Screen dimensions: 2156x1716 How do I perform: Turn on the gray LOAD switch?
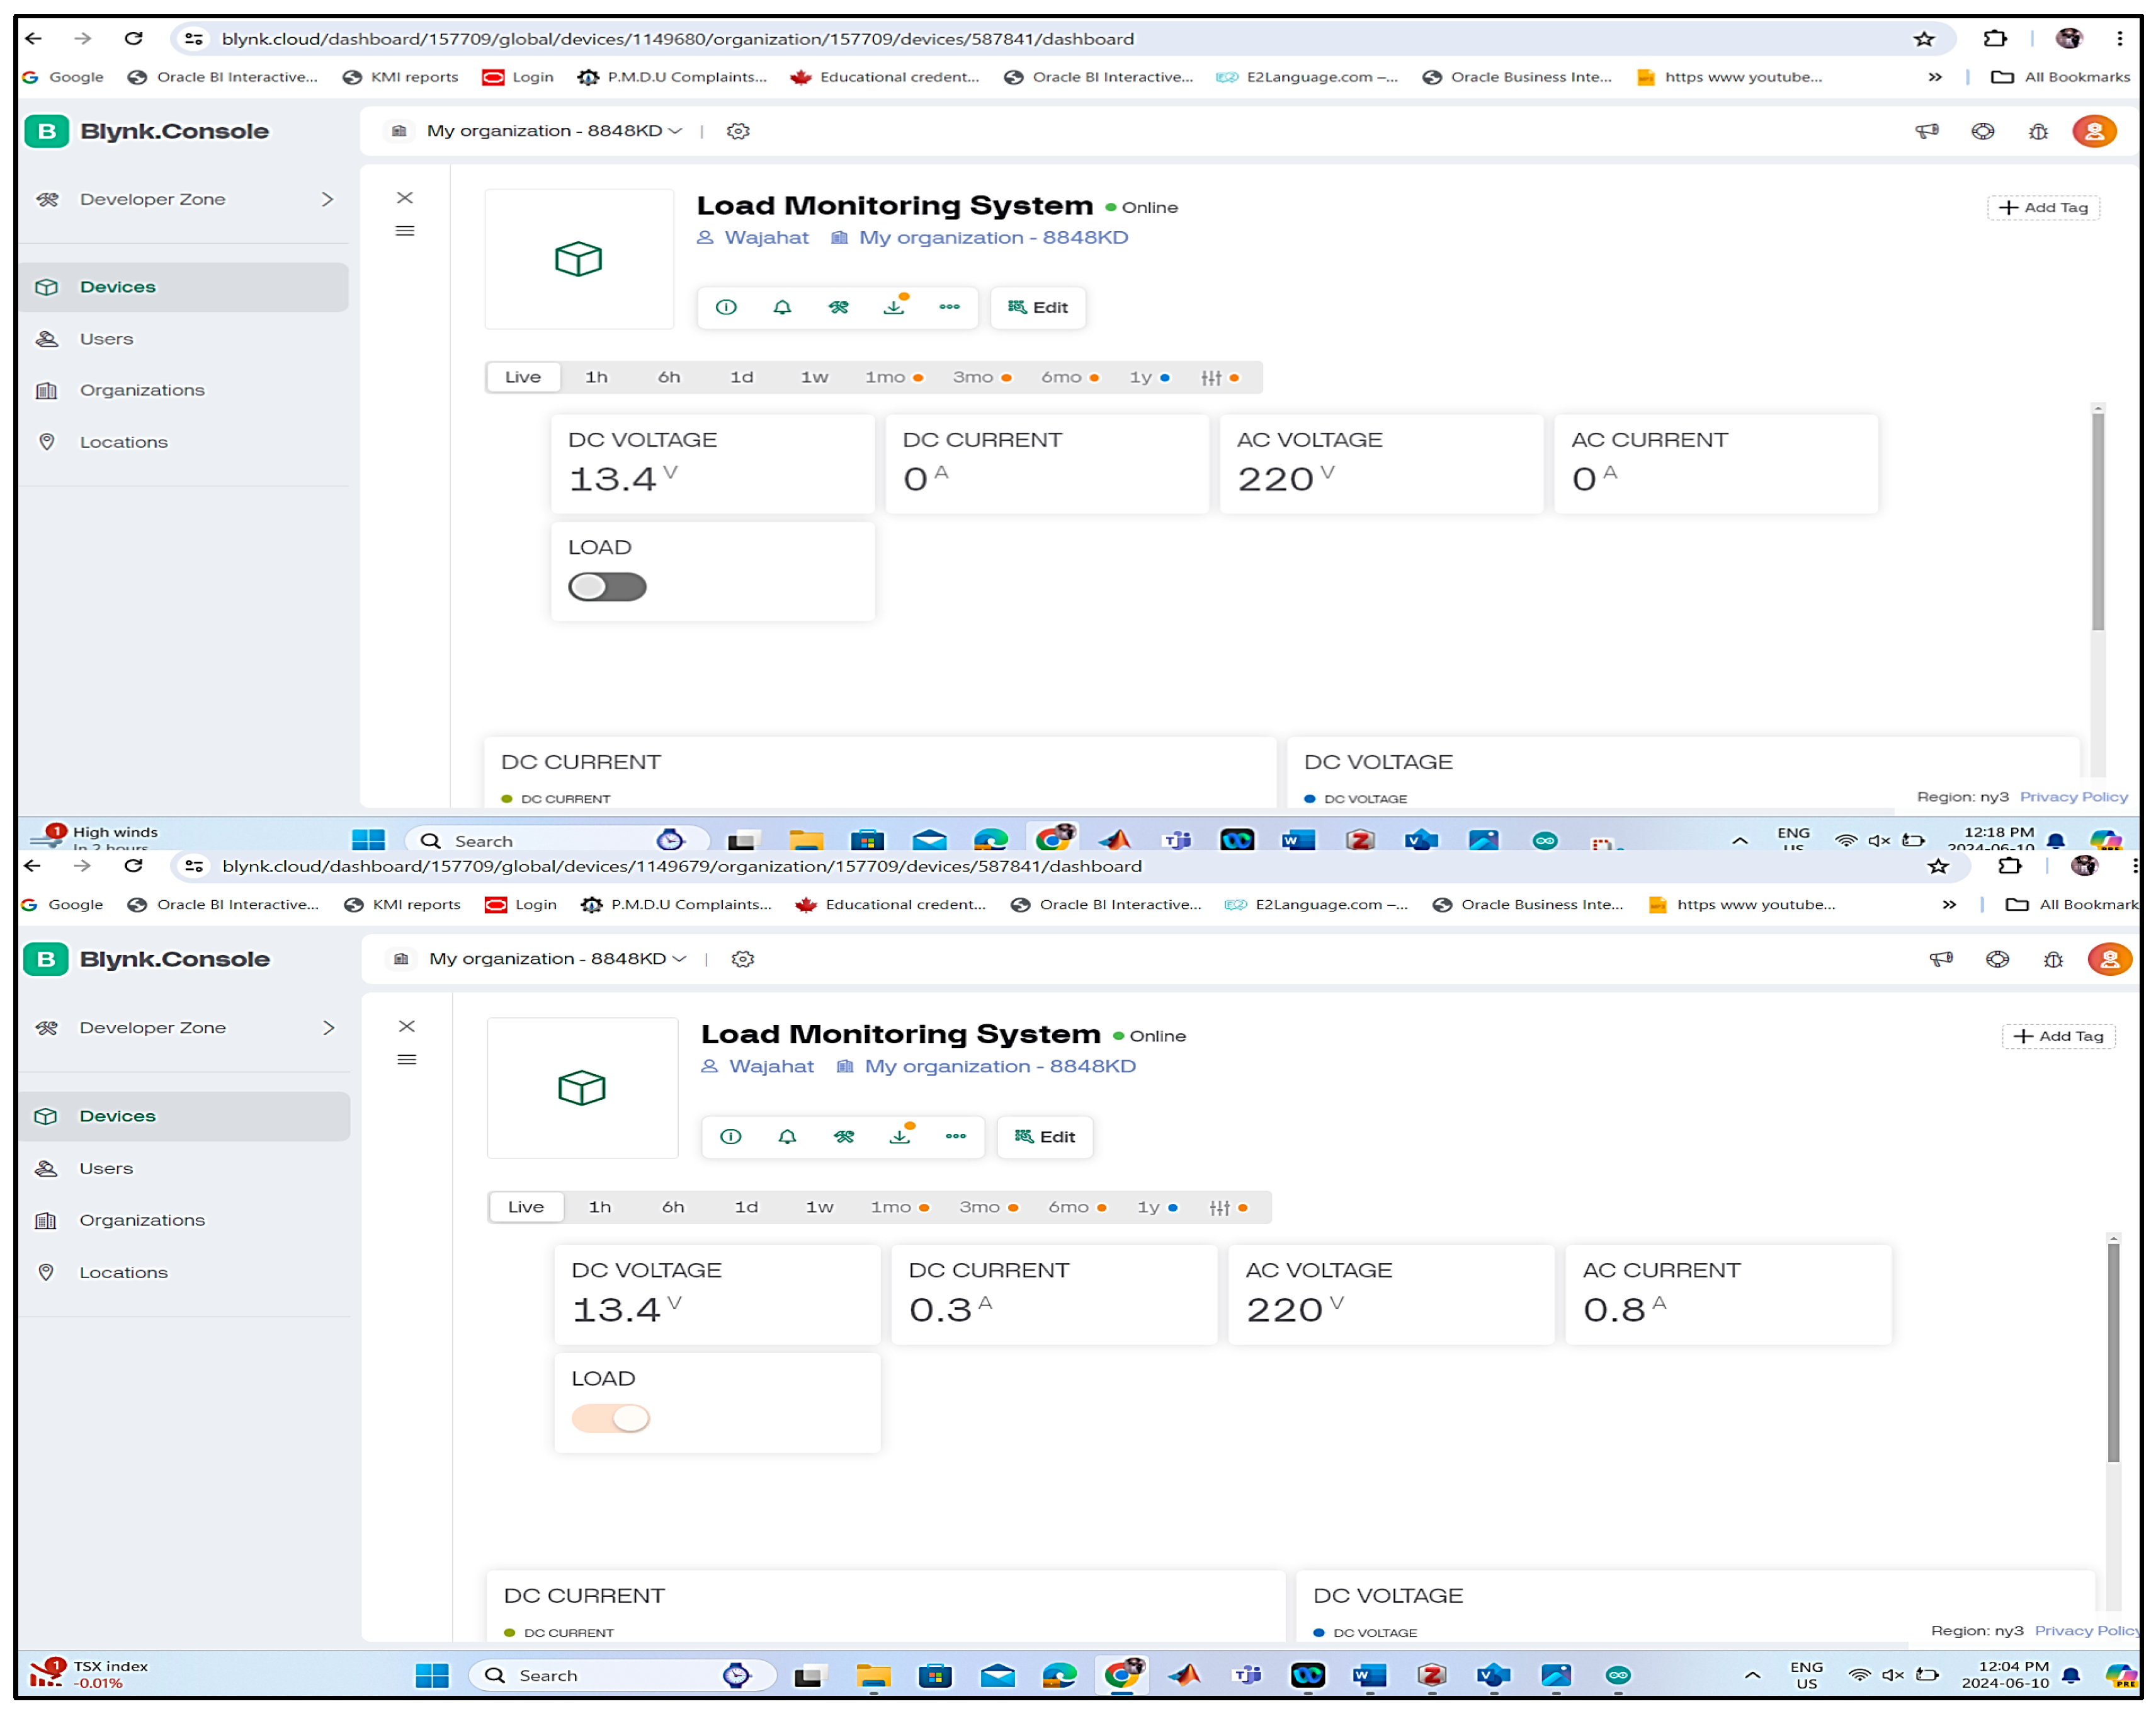(607, 587)
